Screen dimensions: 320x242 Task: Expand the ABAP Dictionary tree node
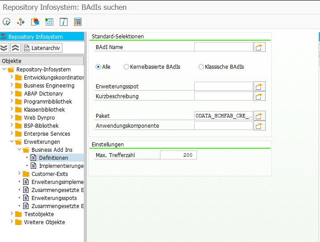click(12, 93)
